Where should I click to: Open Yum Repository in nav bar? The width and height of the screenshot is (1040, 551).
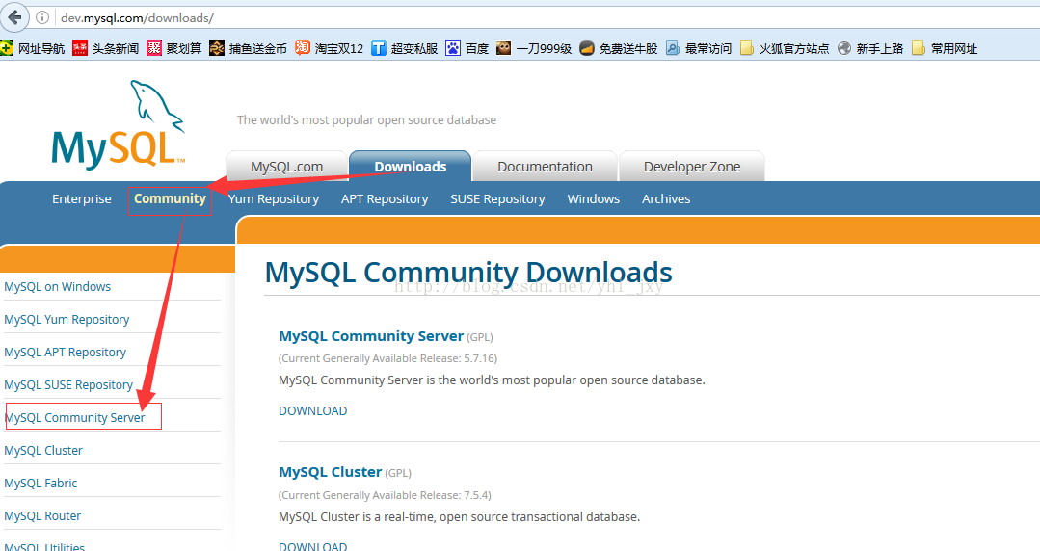tap(274, 198)
